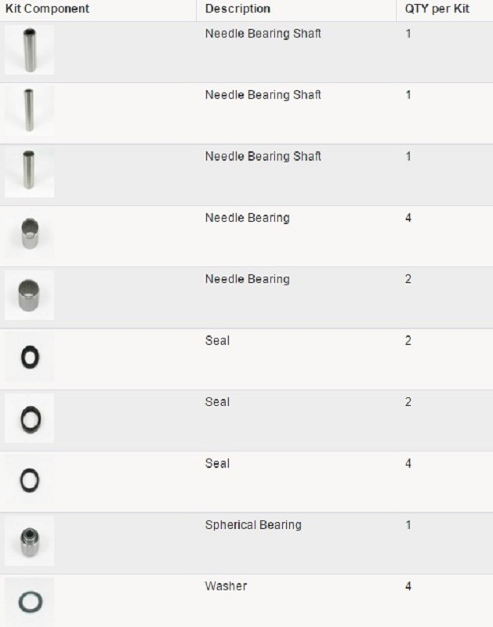The height and width of the screenshot is (627, 493).
Task: Click the Spherical Bearing thumbnail image
Action: point(29,541)
